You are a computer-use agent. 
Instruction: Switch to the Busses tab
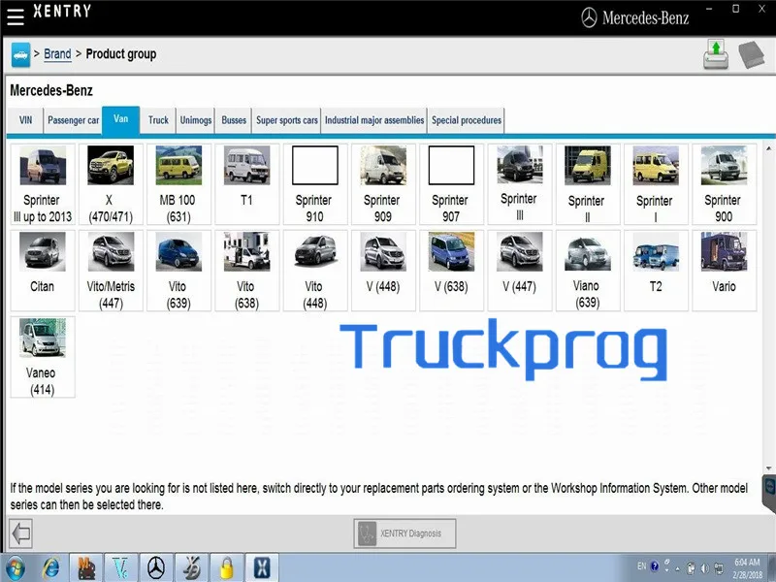[234, 120]
